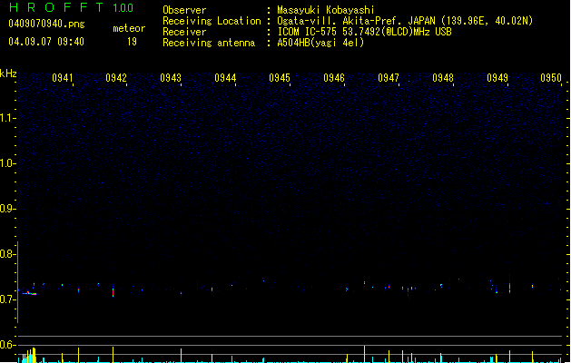
Task: Click the 0945 time marker
Action: (x=280, y=78)
